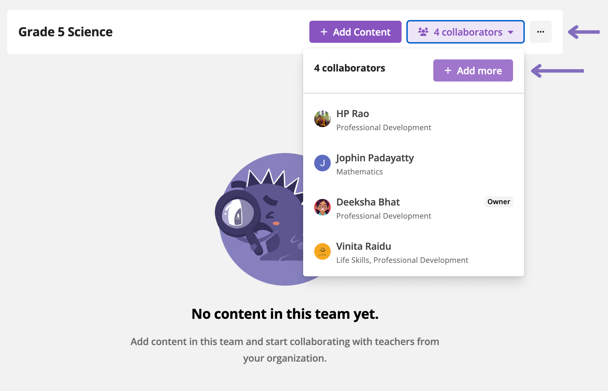Click the name HP Rao
The image size is (608, 391).
click(353, 114)
